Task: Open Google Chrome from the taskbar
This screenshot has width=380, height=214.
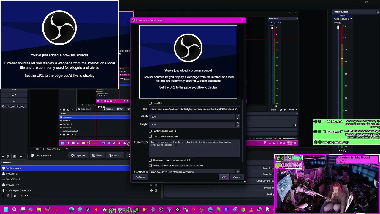Action: click(x=243, y=210)
